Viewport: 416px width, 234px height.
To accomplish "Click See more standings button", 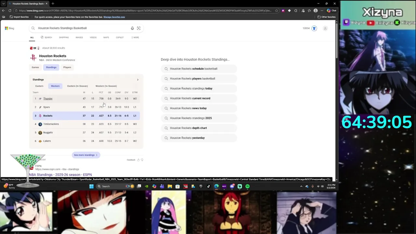I will [86, 155].
